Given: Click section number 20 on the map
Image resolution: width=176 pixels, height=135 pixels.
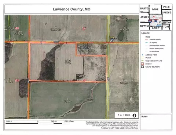Looking at the screenshot, I should 84,80.
